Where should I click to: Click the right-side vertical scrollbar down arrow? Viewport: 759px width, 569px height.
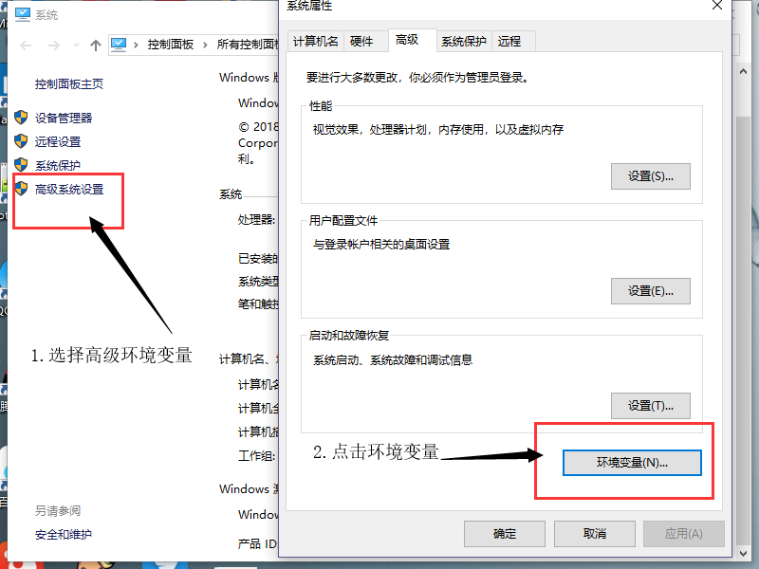[x=743, y=553]
